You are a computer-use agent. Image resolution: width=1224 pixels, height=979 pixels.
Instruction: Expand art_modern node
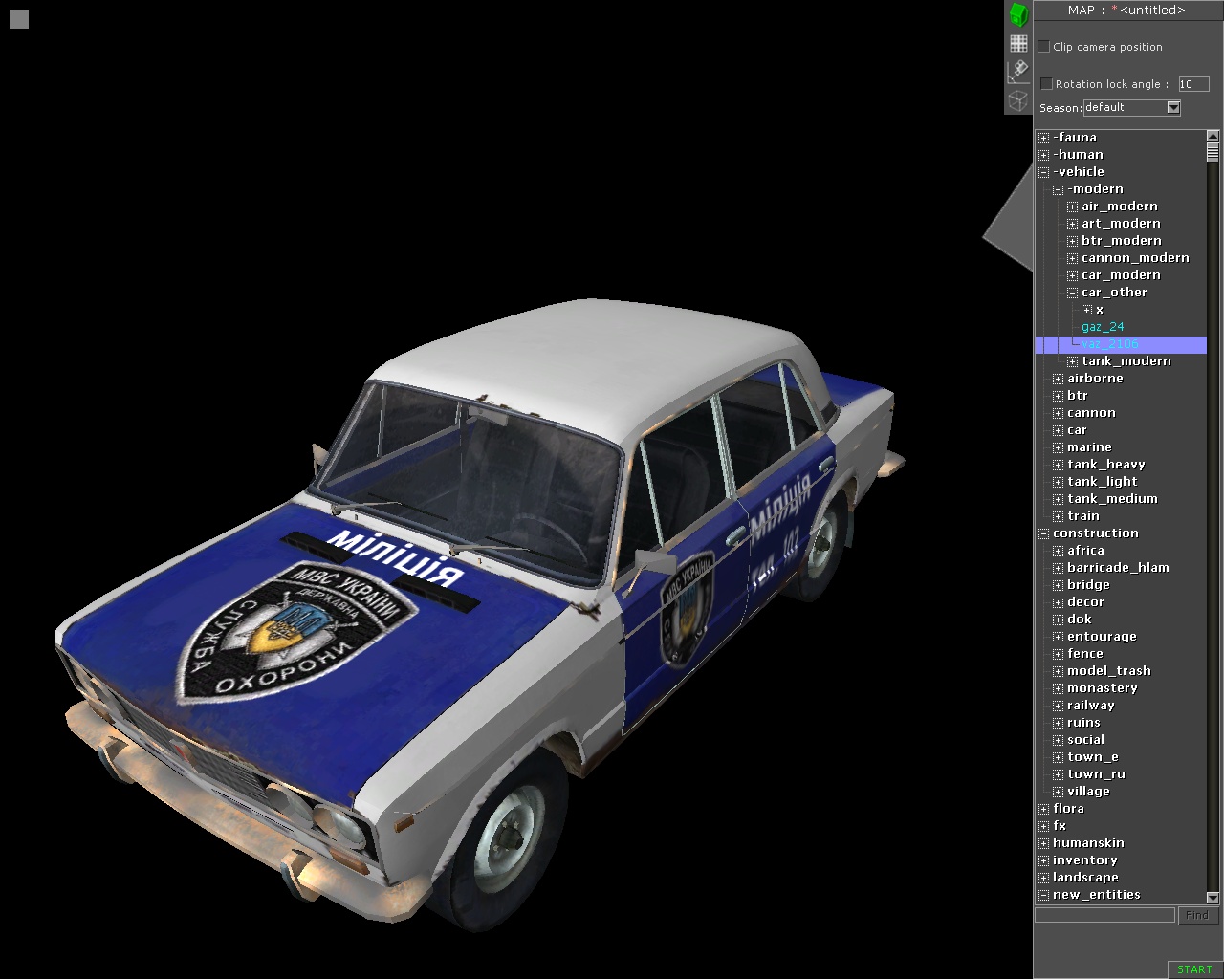(1073, 224)
